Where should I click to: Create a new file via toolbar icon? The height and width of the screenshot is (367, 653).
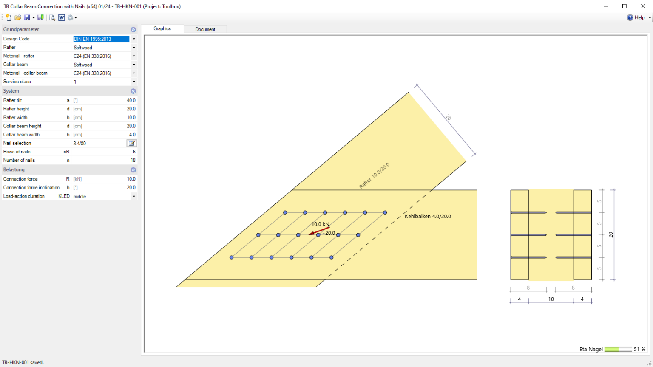coord(9,17)
